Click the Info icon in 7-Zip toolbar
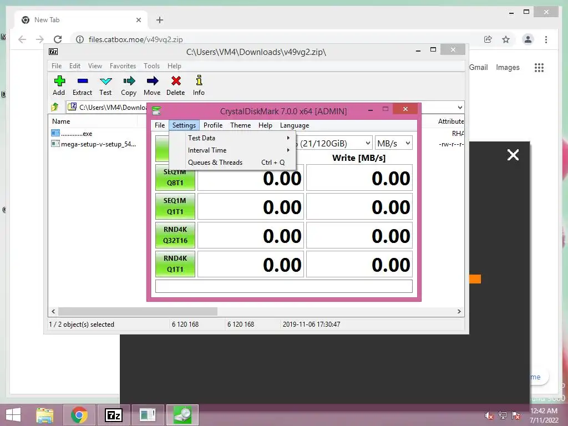This screenshot has width=568, height=426. point(199,81)
